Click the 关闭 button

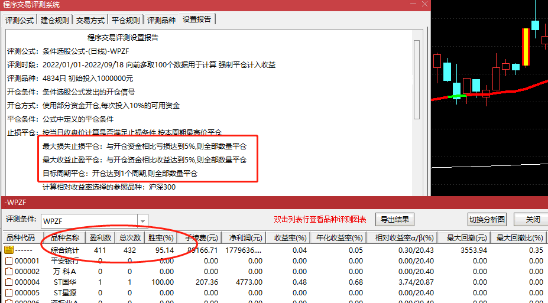tap(533, 220)
